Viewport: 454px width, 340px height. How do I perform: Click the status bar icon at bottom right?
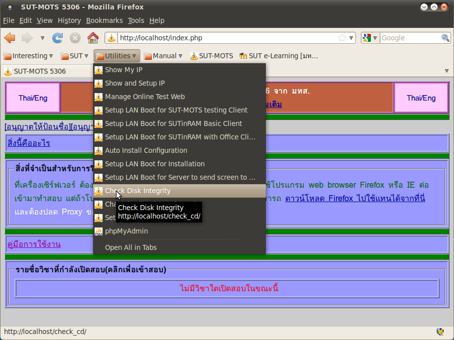441,332
